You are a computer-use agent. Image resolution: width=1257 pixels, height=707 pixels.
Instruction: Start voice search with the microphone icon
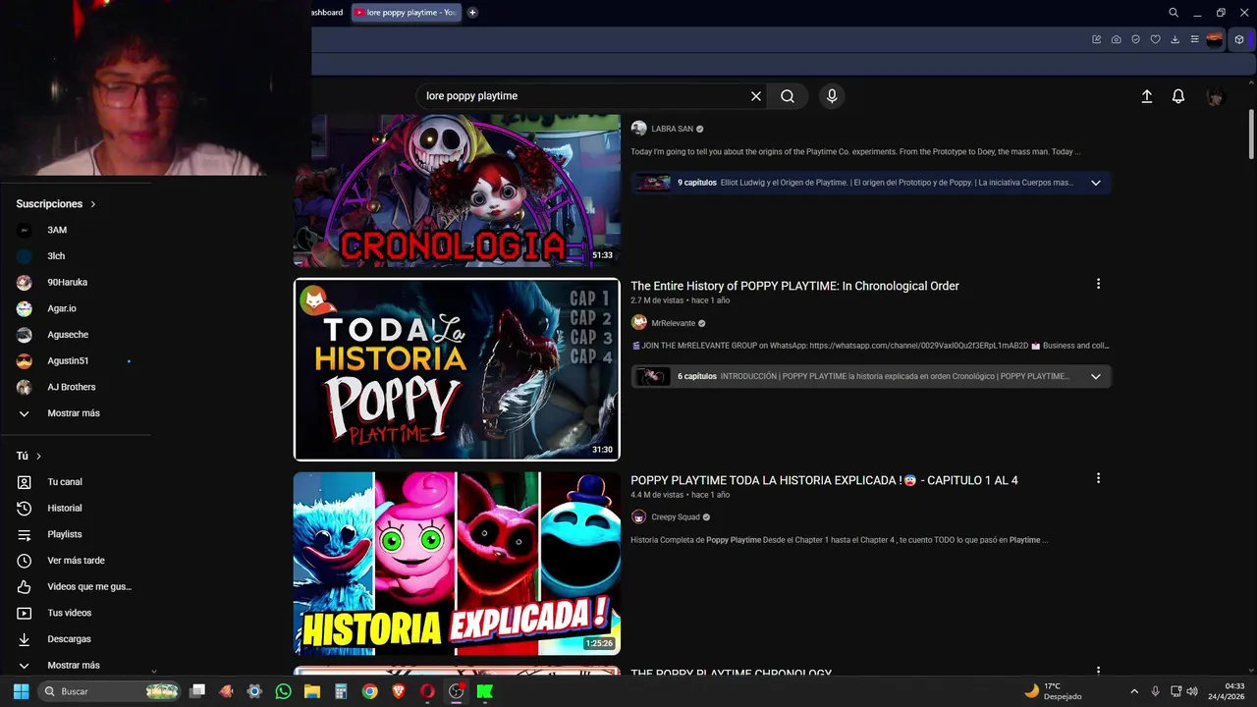click(832, 96)
